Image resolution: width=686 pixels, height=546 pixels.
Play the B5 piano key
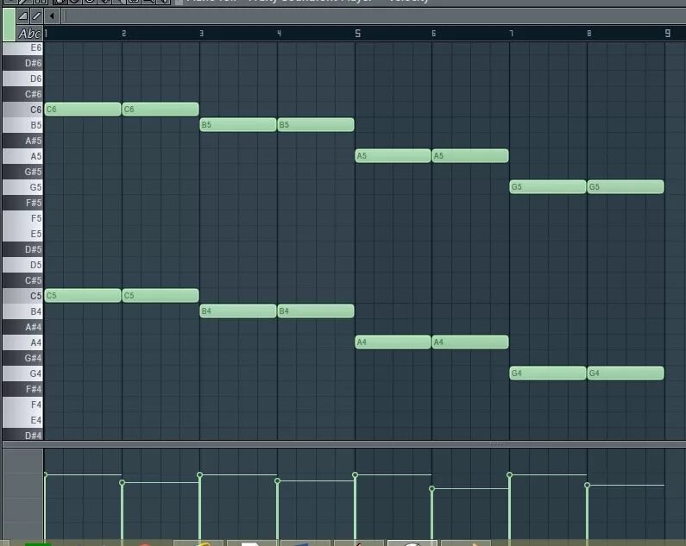22,125
